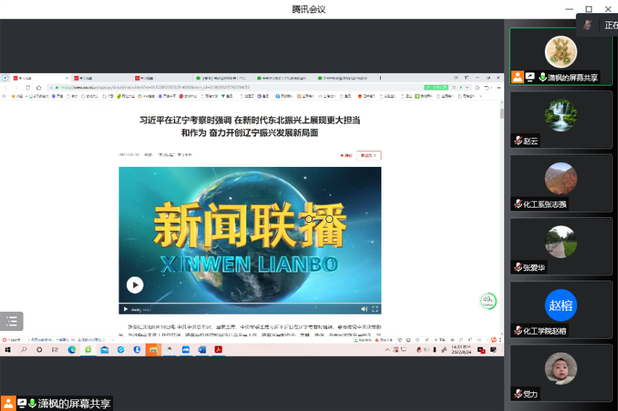Image resolution: width=618 pixels, height=411 pixels.
Task: Select 赵云's waterfall avatar tile
Action: 560,114
